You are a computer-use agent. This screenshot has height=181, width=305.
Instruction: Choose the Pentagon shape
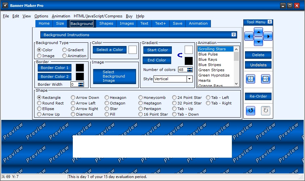(150, 109)
